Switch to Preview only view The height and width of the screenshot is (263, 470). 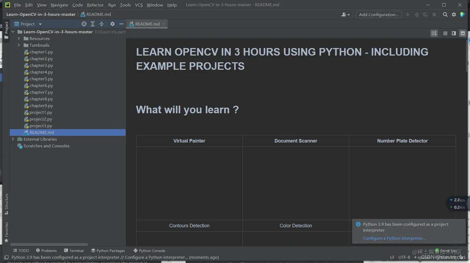click(x=463, y=33)
